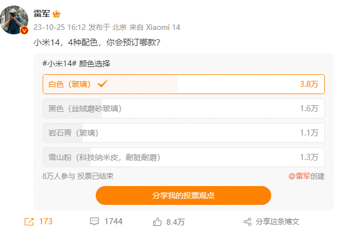Pick the 岩石青（玻璃）poll option

click(183, 133)
